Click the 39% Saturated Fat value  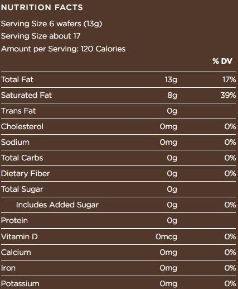pos(228,95)
